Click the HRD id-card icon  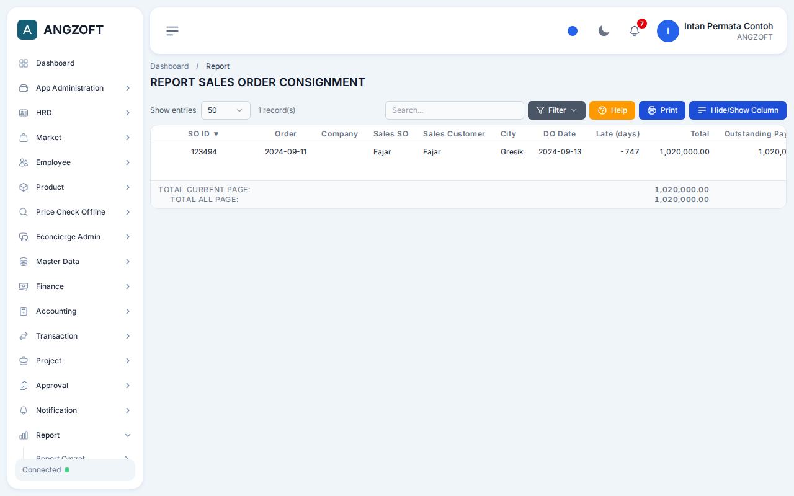click(24, 113)
